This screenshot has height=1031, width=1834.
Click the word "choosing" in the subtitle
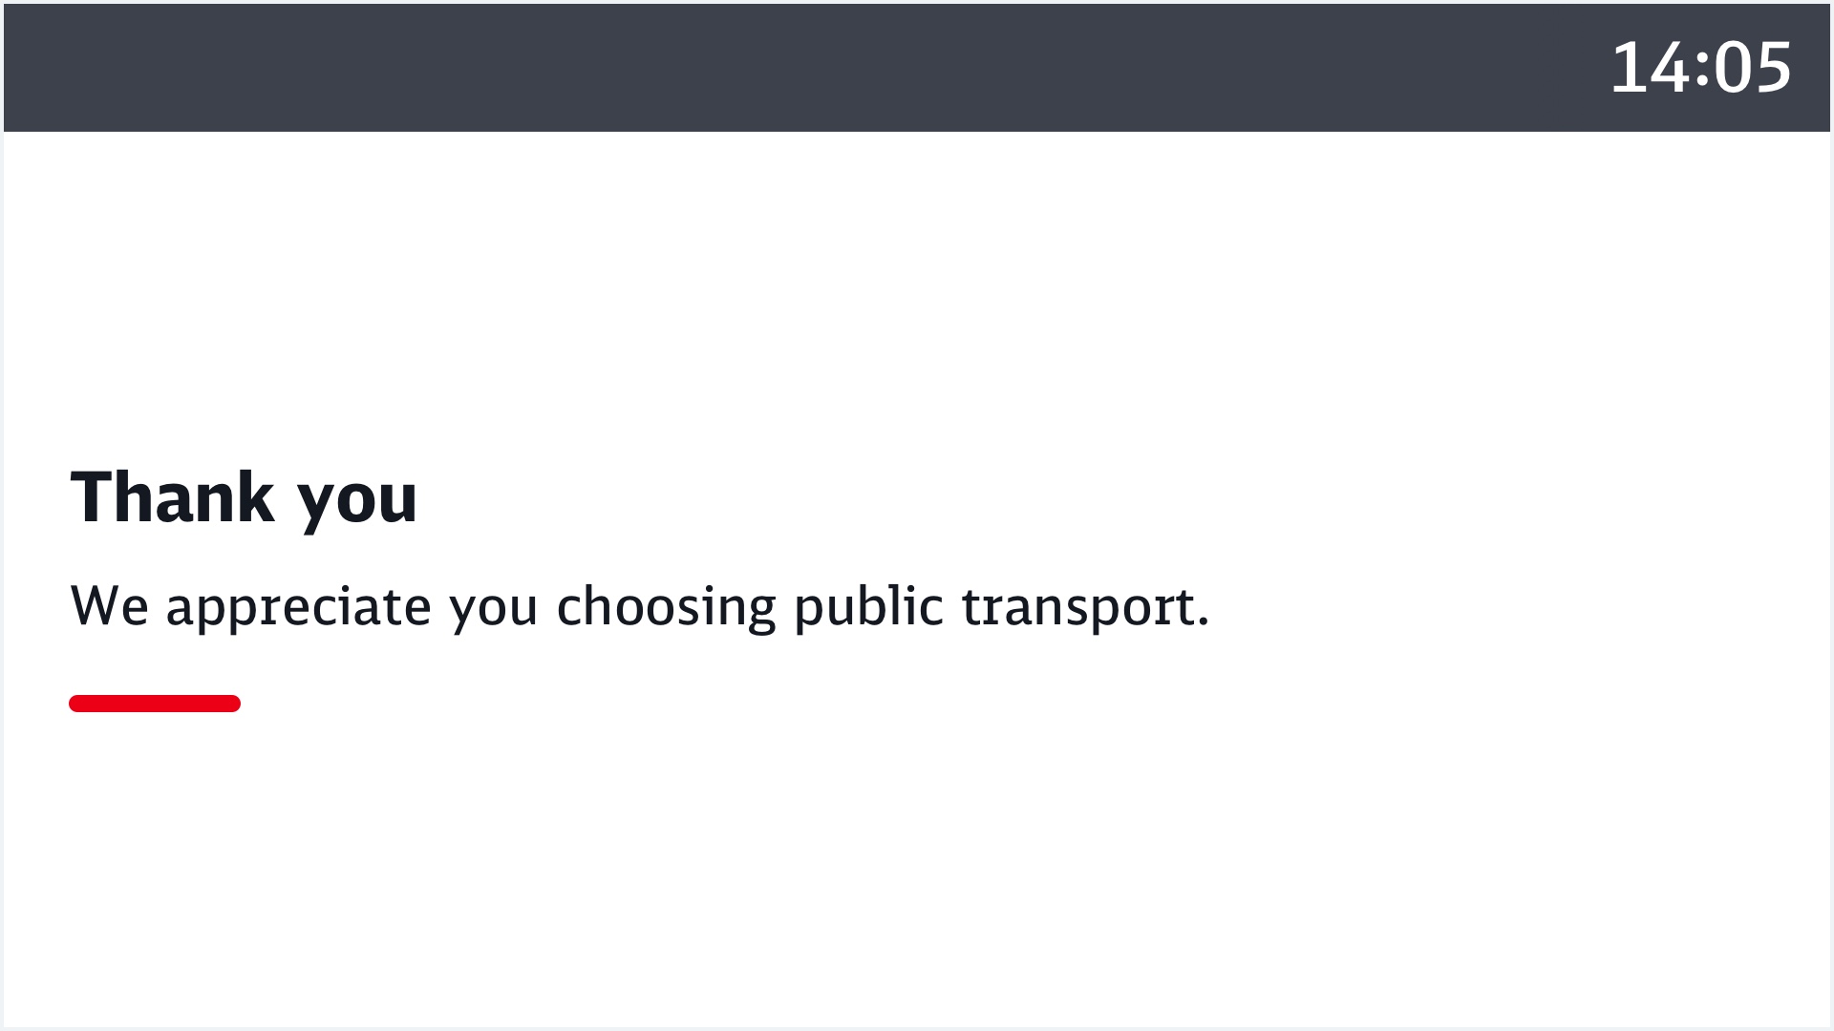click(x=666, y=607)
